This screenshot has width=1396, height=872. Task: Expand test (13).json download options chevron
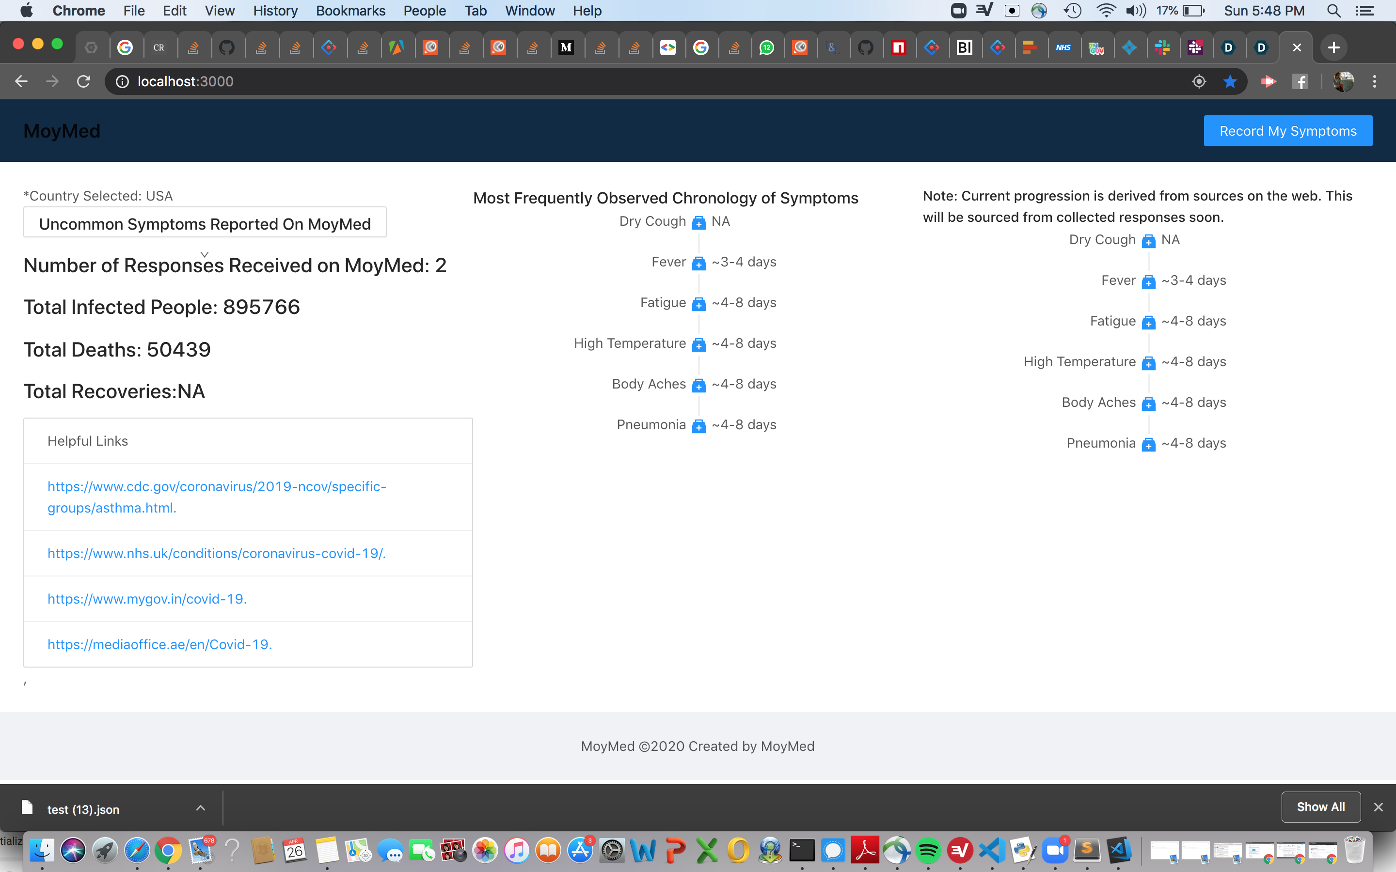pyautogui.click(x=200, y=808)
